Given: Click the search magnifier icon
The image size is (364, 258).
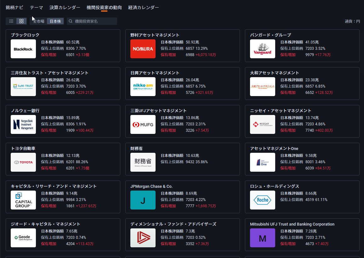Looking at the screenshot, I should click(71, 21).
